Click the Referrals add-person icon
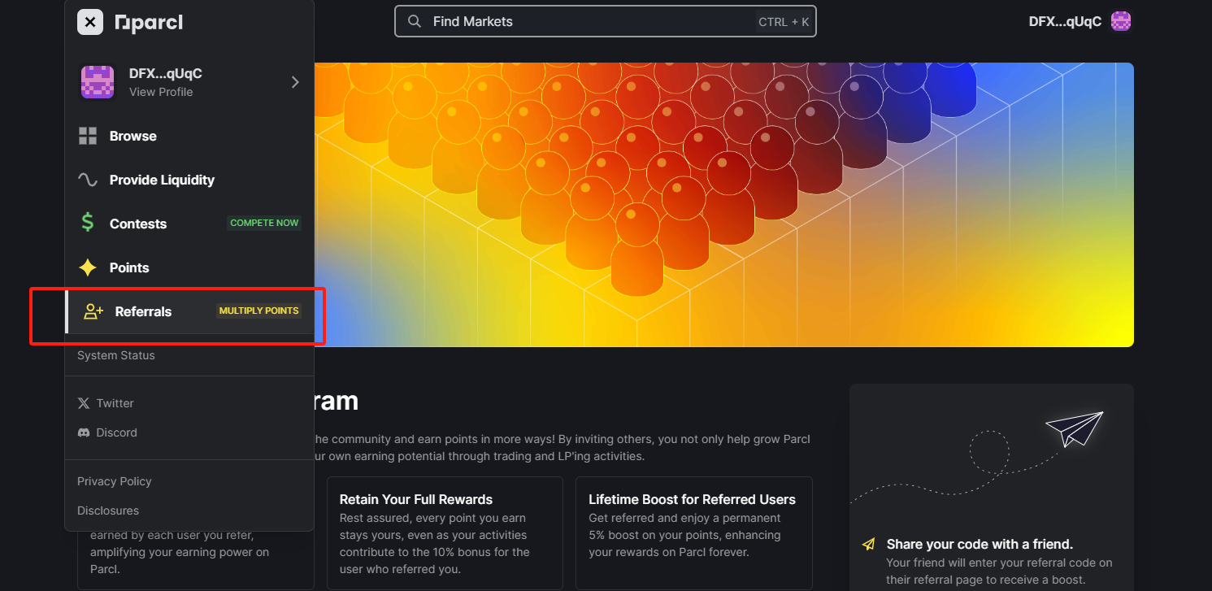The width and height of the screenshot is (1212, 591). 93,311
